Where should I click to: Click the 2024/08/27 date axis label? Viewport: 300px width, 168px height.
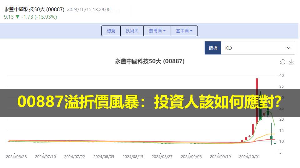[162, 157]
